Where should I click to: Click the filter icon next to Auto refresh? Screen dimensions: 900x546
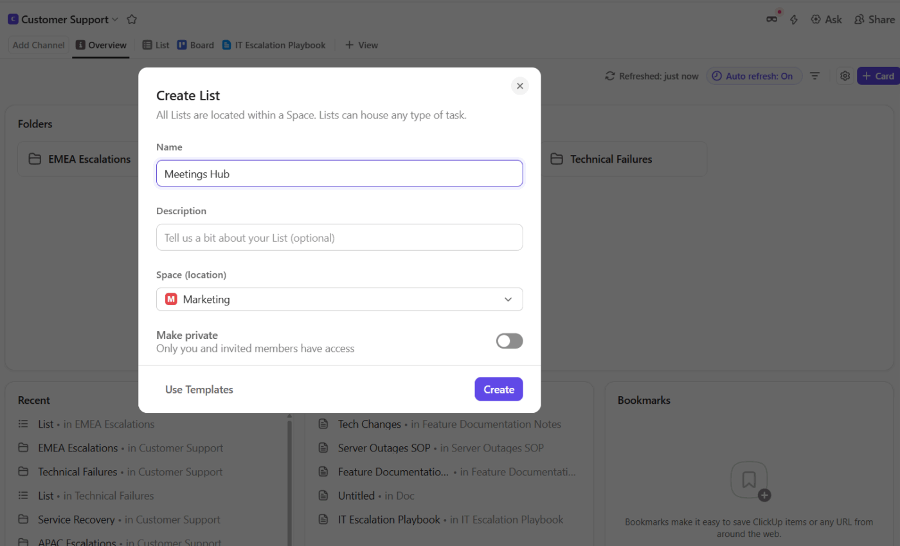pyautogui.click(x=815, y=75)
